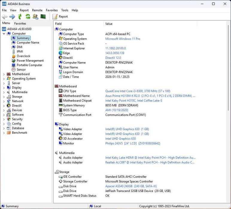Click the 3D Accelerator icon
231x209 pixels.
click(60, 139)
